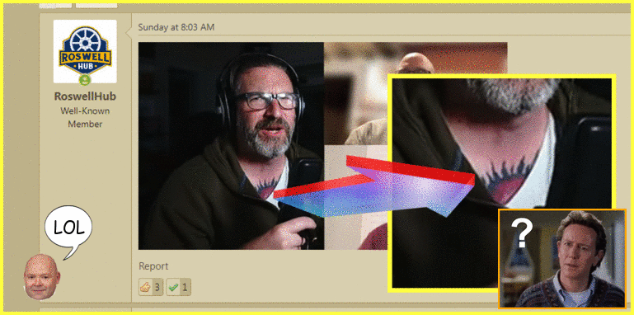
Task: Click the confused man in sweater inset
Action: click(x=562, y=259)
